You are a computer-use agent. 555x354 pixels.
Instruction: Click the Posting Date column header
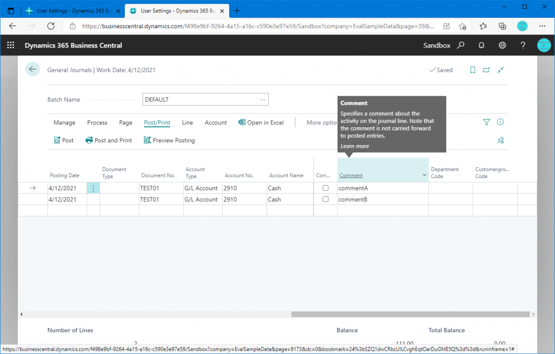point(64,175)
